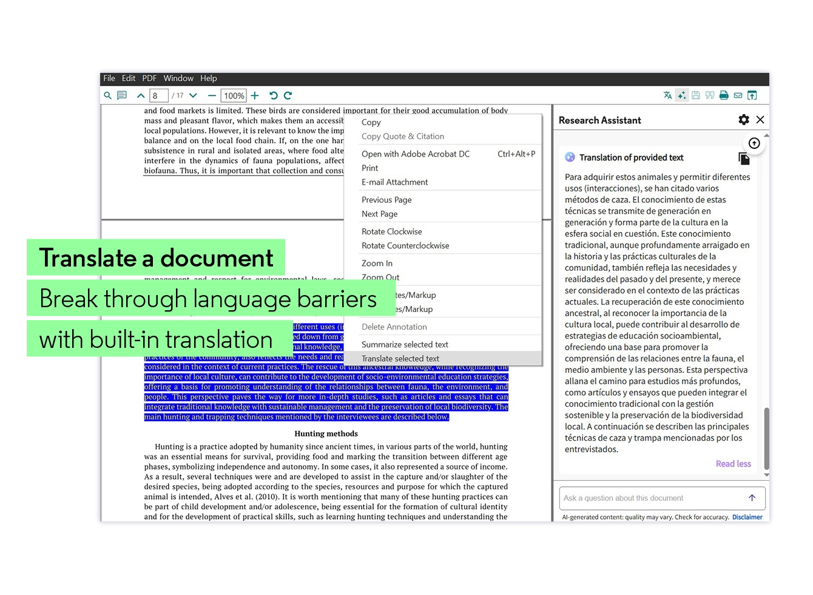This screenshot has height=595, width=813.
Task: Click the e-mail envelope toolbar icon
Action: [x=738, y=95]
